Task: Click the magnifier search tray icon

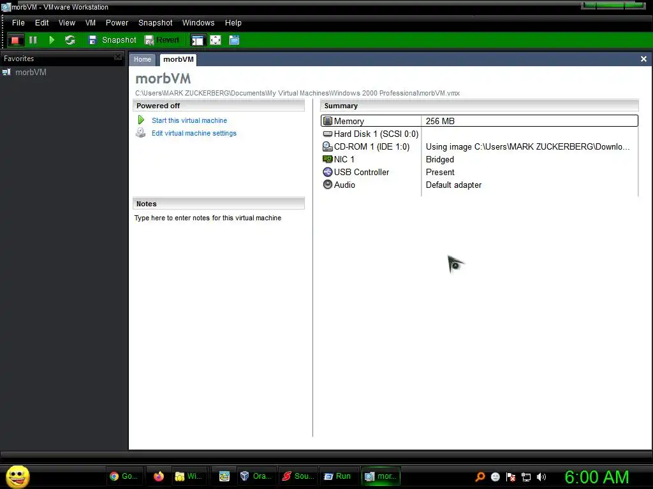Action: coord(480,477)
